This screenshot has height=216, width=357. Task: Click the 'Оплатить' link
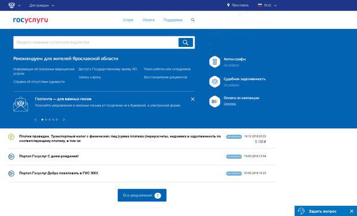tap(230, 104)
